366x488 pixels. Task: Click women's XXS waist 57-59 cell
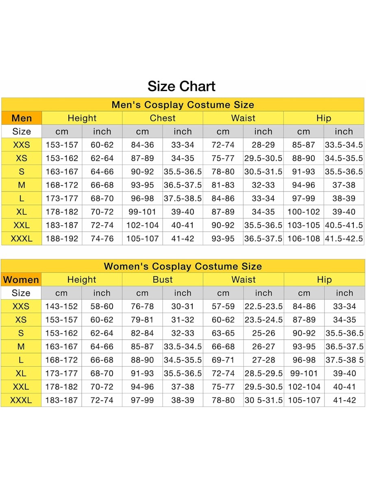pos(223,306)
